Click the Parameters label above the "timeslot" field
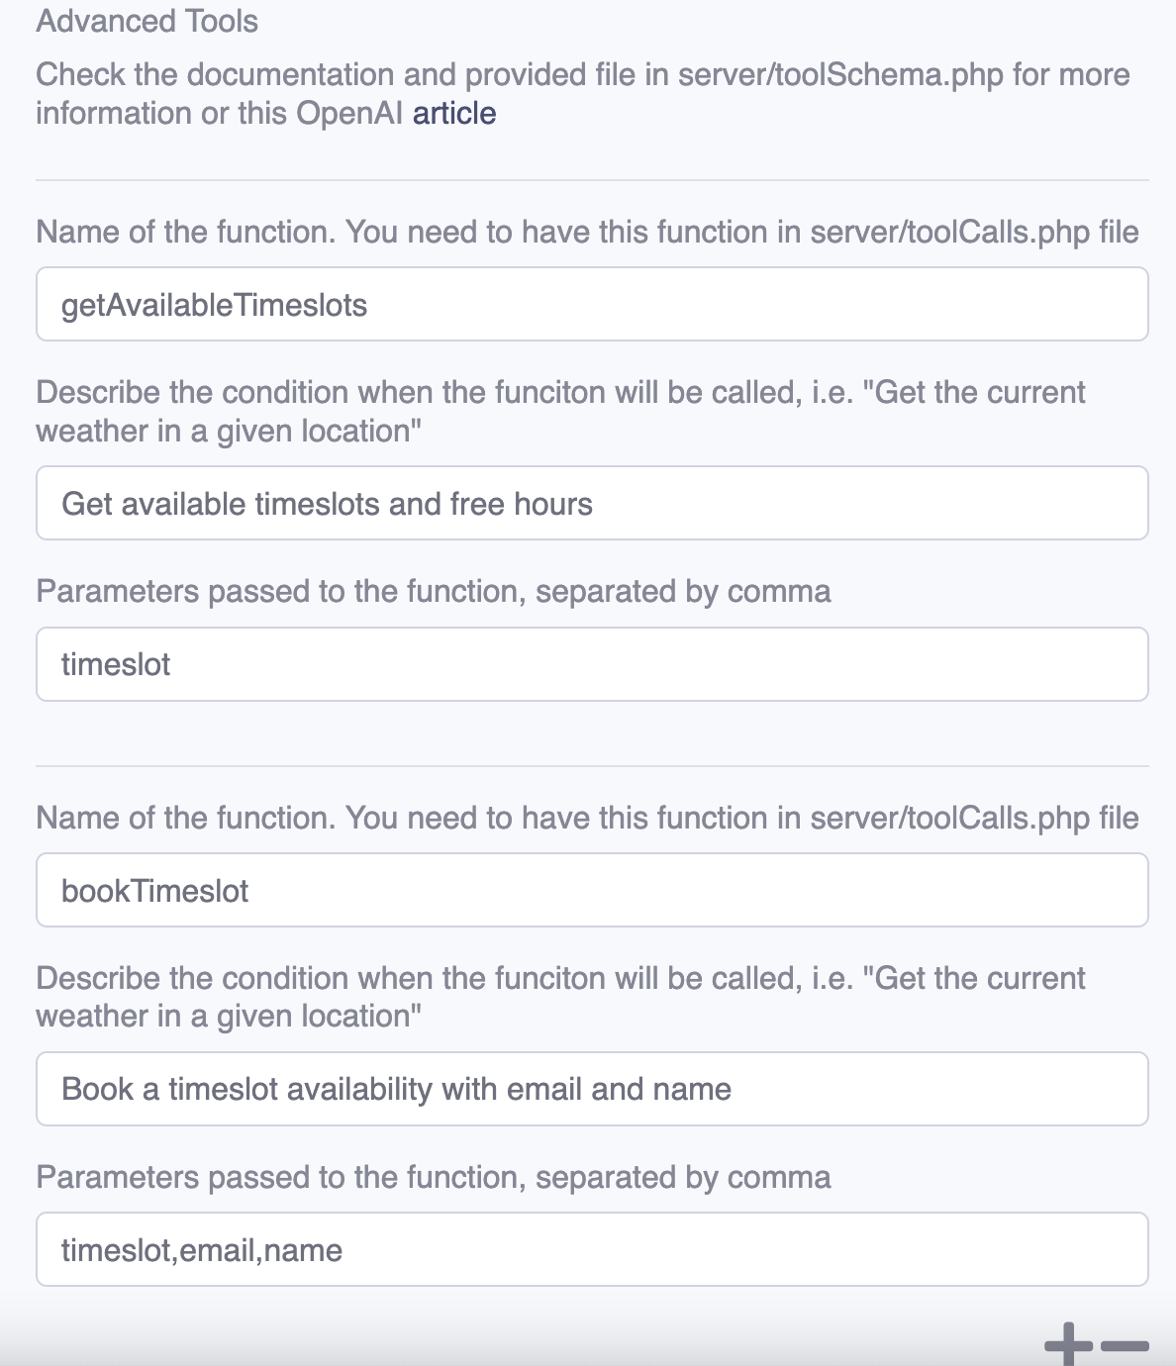The image size is (1176, 1366). 434,592
